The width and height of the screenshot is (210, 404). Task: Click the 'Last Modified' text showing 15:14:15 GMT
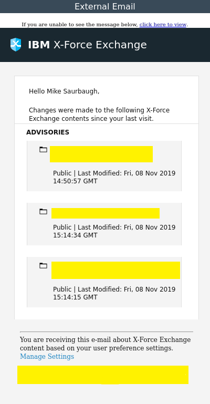[x=114, y=293]
